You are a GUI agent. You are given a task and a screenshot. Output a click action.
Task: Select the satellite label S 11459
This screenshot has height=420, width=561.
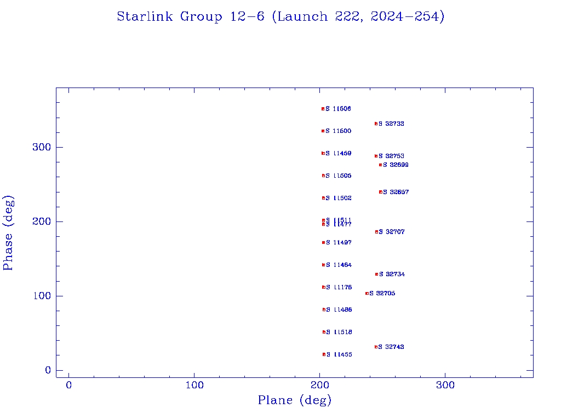(x=339, y=153)
